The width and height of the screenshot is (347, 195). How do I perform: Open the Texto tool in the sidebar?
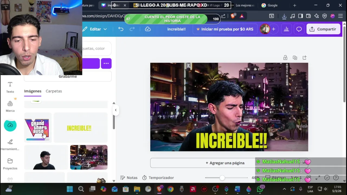[10, 87]
